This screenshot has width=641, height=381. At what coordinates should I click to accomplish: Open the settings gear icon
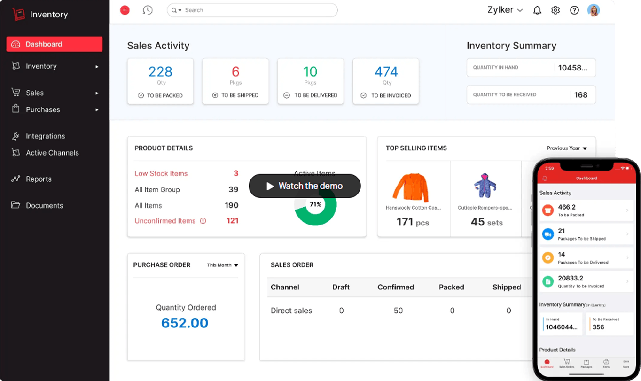click(555, 10)
